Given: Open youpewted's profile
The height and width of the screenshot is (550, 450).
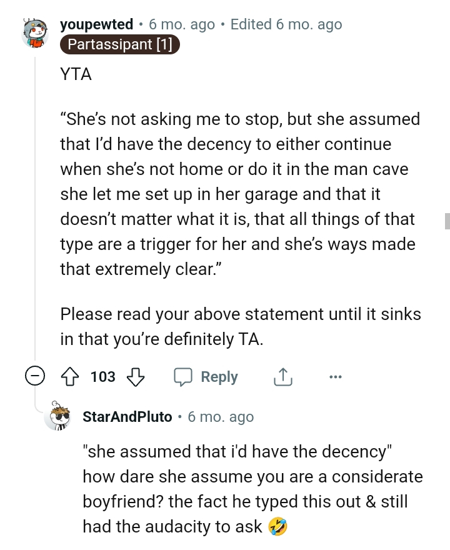Looking at the screenshot, I should (x=96, y=24).
